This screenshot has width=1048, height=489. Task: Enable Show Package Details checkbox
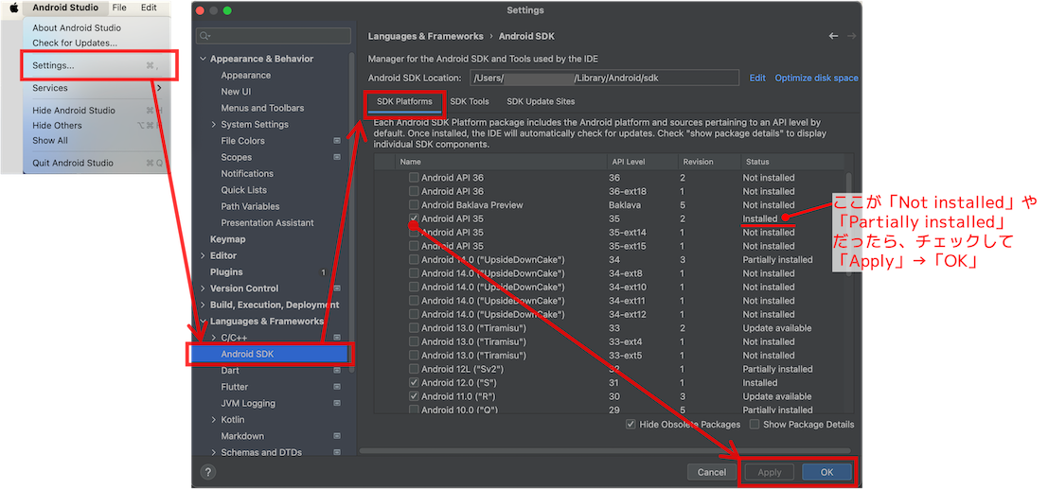(x=755, y=424)
